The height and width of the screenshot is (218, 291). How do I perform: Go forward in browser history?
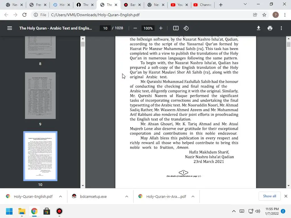pos(15,15)
